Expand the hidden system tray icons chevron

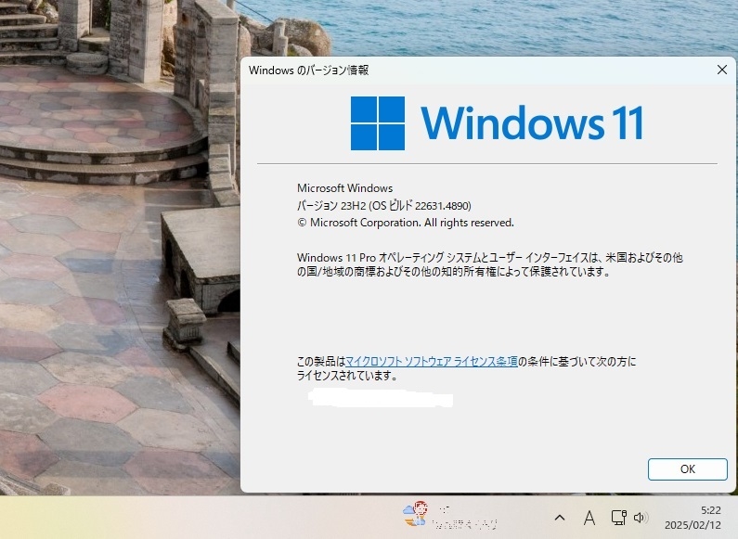[x=559, y=518]
